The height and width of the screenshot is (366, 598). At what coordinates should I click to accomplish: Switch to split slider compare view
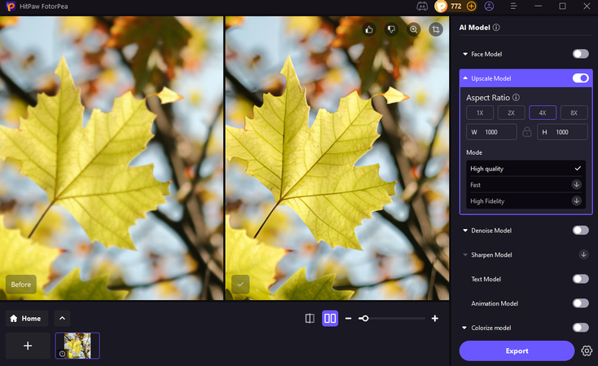pos(310,318)
